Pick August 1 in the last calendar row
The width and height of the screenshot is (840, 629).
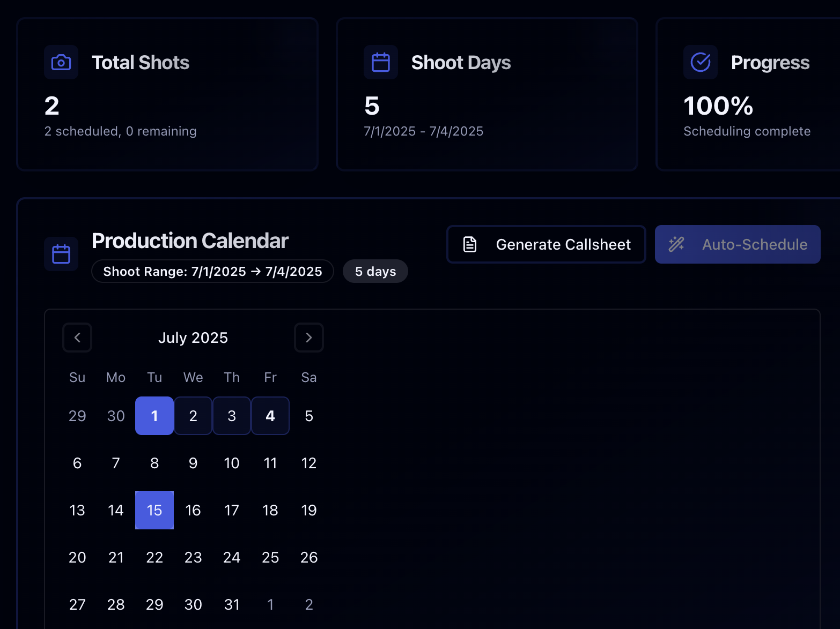point(270,604)
